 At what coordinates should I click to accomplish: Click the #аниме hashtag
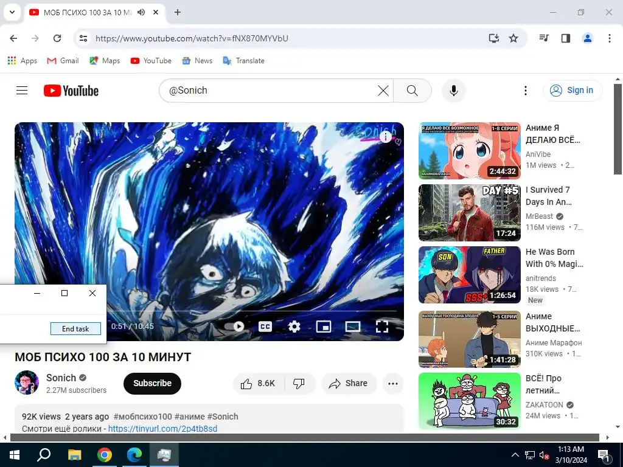(190, 417)
